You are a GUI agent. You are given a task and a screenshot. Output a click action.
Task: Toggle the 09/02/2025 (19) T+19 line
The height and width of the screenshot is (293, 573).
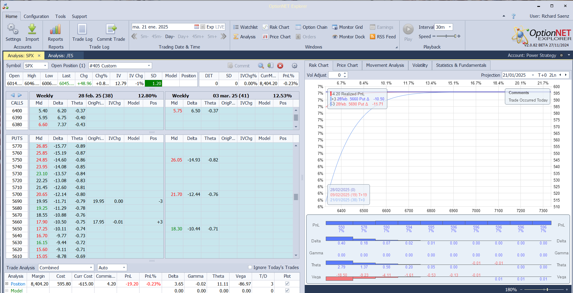348,195
